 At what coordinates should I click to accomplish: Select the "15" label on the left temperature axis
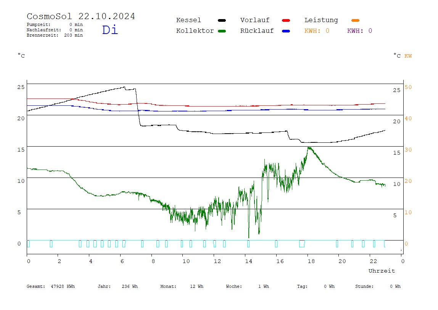coord(21,150)
